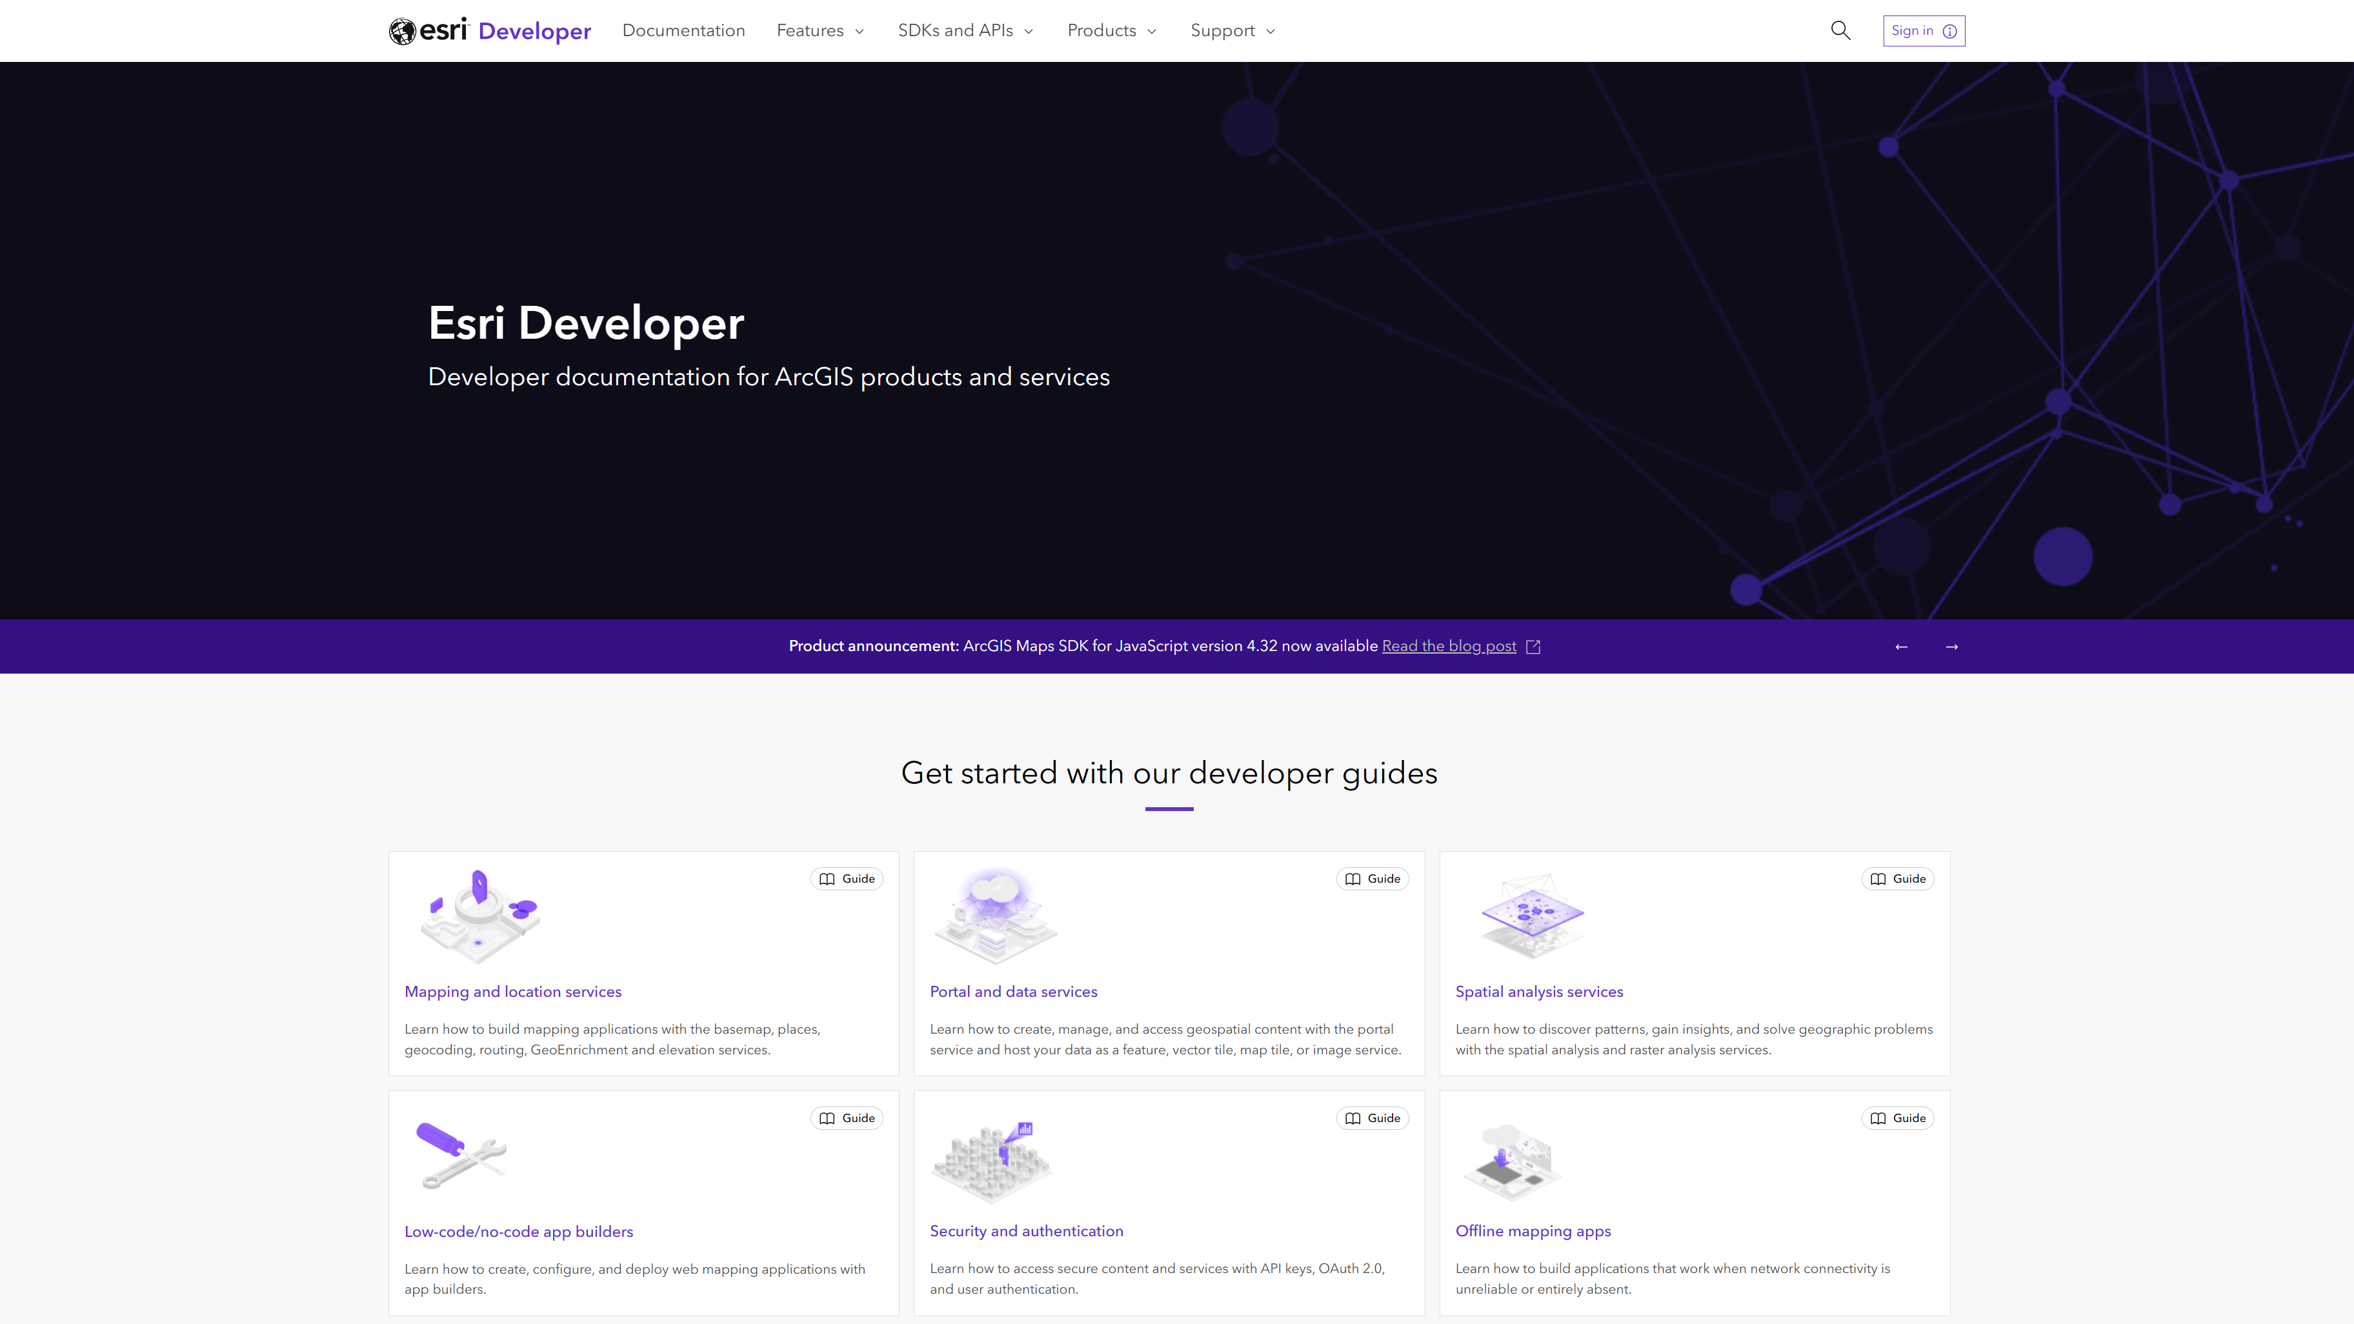Open Spatial analysis services link

(x=1539, y=992)
